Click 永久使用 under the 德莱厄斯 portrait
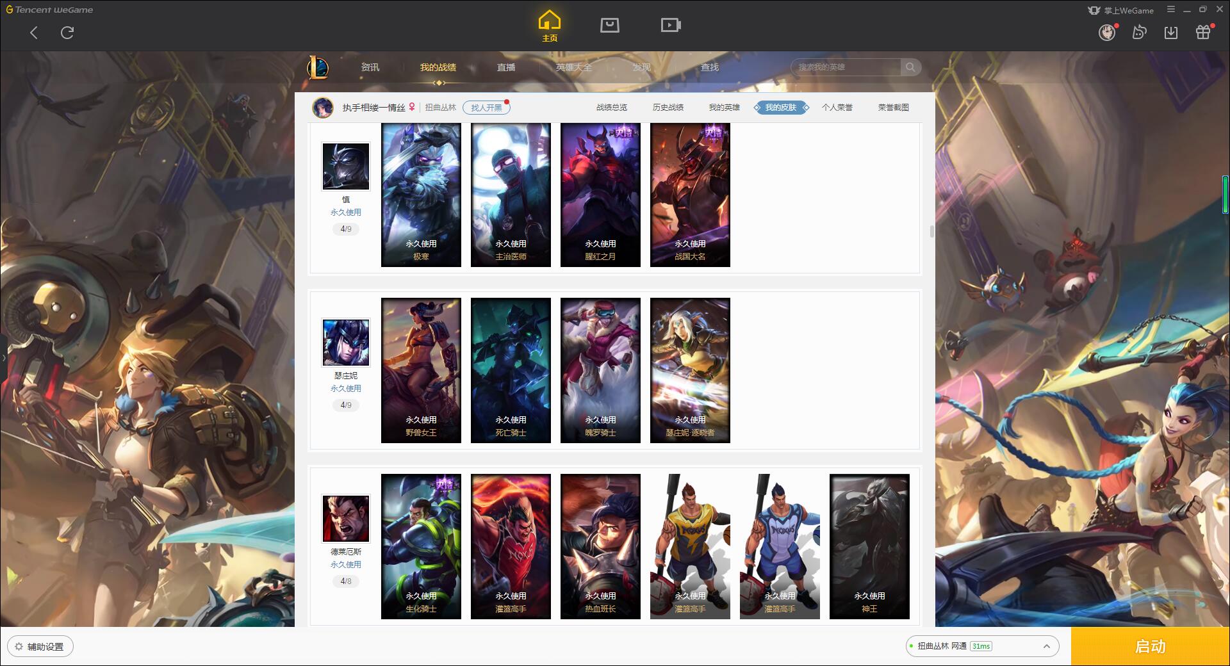The image size is (1230, 666). (x=346, y=565)
